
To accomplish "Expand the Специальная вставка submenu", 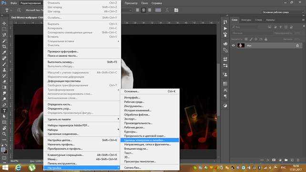I will pyautogui.click(x=82, y=41).
